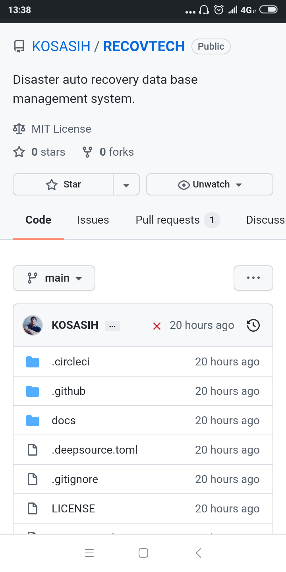Viewport: 286px width, 572px height.
Task: Tap the folder icon next to .github
Action: click(33, 391)
